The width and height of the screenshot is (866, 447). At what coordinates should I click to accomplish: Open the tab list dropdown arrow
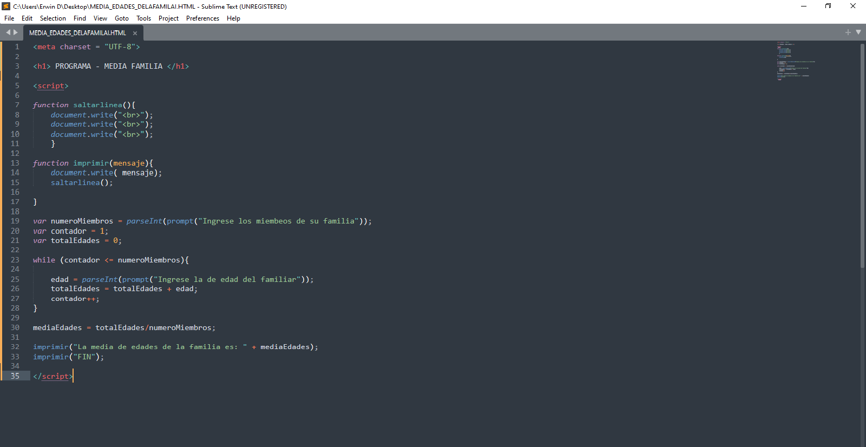858,32
